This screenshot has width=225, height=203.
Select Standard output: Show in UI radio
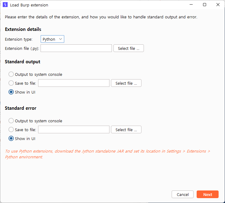click(x=11, y=92)
